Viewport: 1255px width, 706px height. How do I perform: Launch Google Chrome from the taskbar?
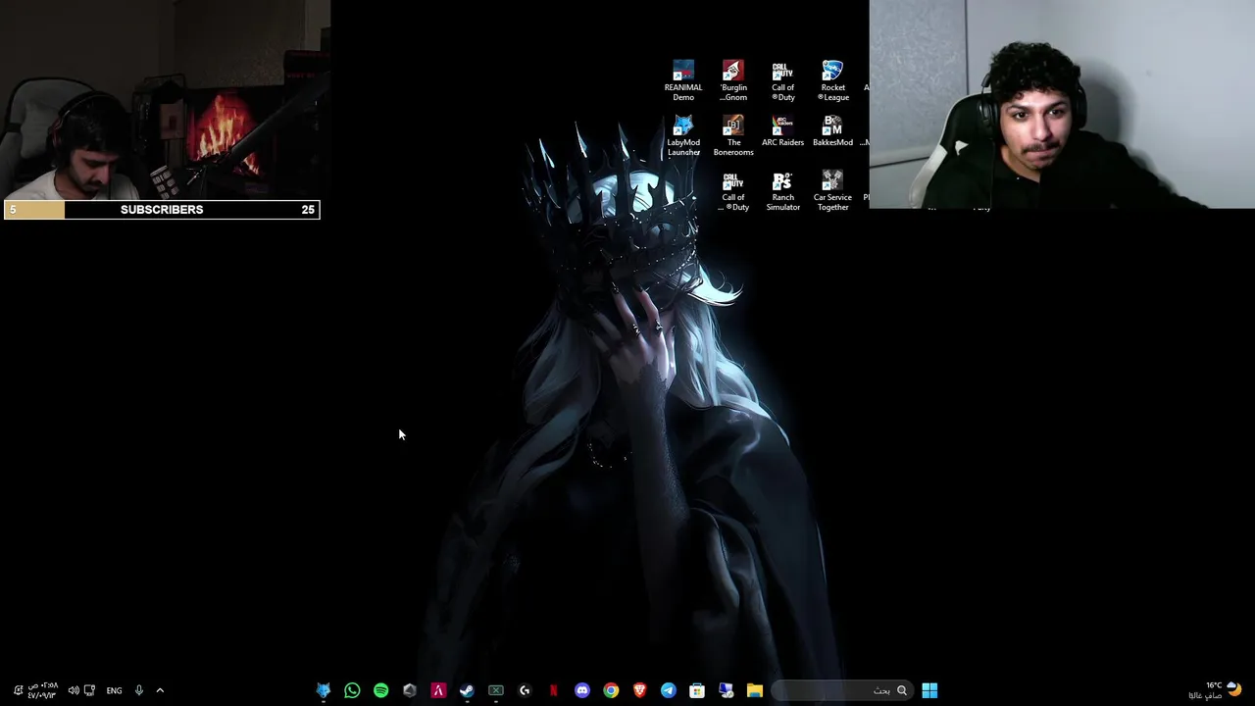point(611,690)
